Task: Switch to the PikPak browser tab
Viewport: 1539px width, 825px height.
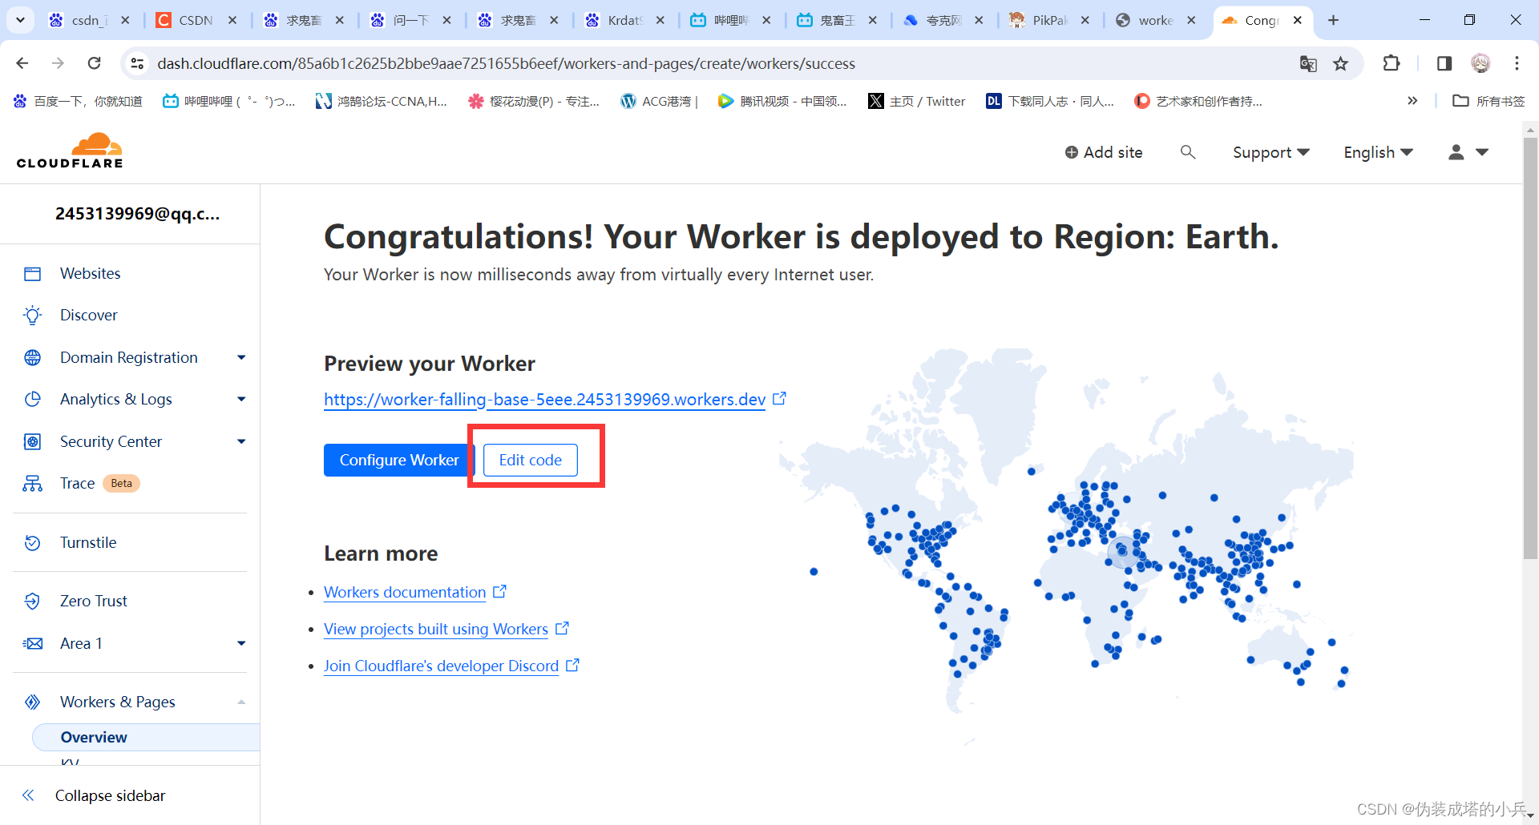Action: coord(1050,20)
